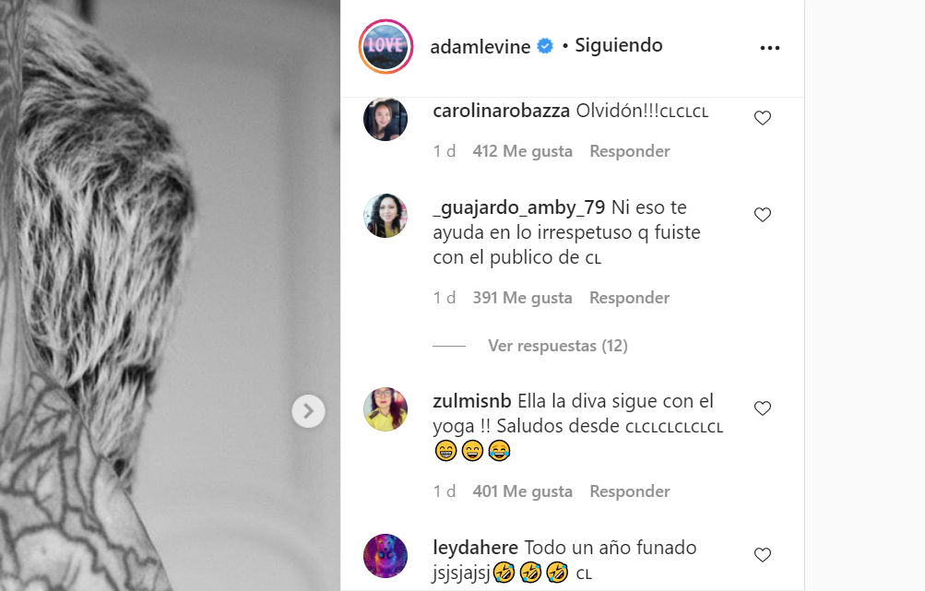View the 391 Me gusta likes list
This screenshot has width=925, height=591.
[522, 298]
